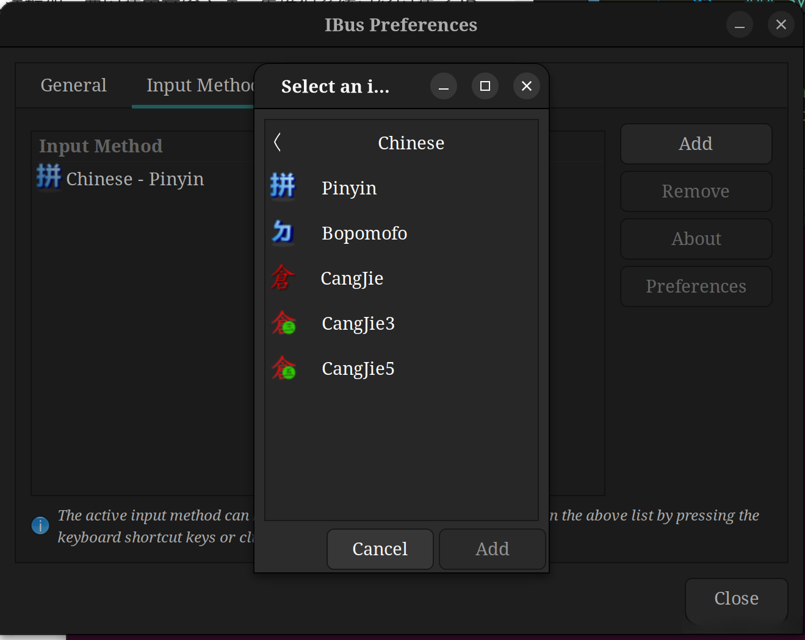Select CangJie5 entry in the list
The image size is (805, 640).
358,369
